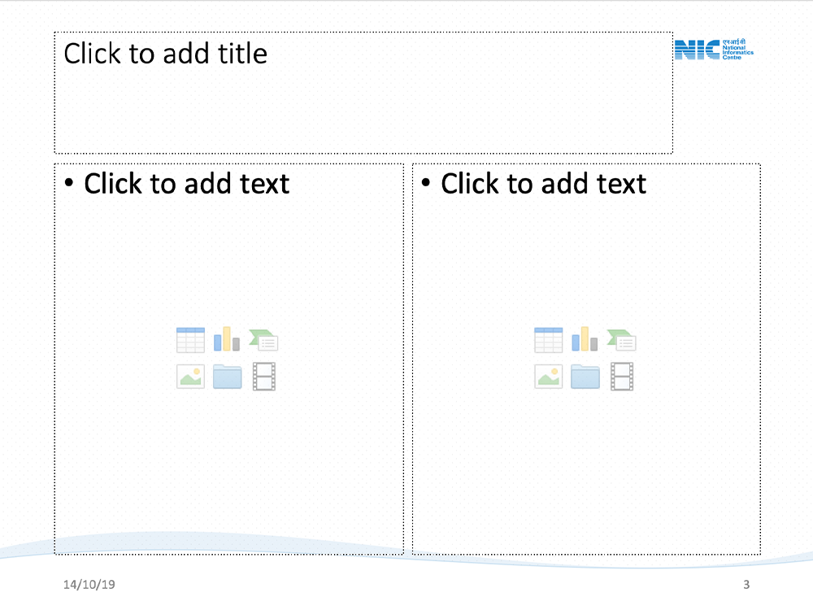The width and height of the screenshot is (813, 610).
Task: Click the right "Click to add text" line
Action: pyautogui.click(x=543, y=184)
